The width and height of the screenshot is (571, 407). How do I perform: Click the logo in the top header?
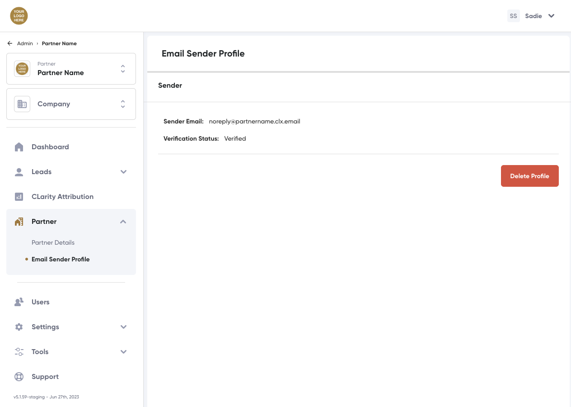19,16
